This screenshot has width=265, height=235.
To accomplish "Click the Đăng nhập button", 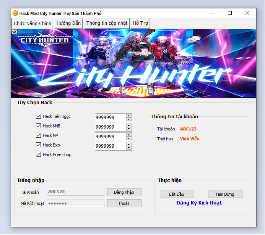I will [124, 192].
